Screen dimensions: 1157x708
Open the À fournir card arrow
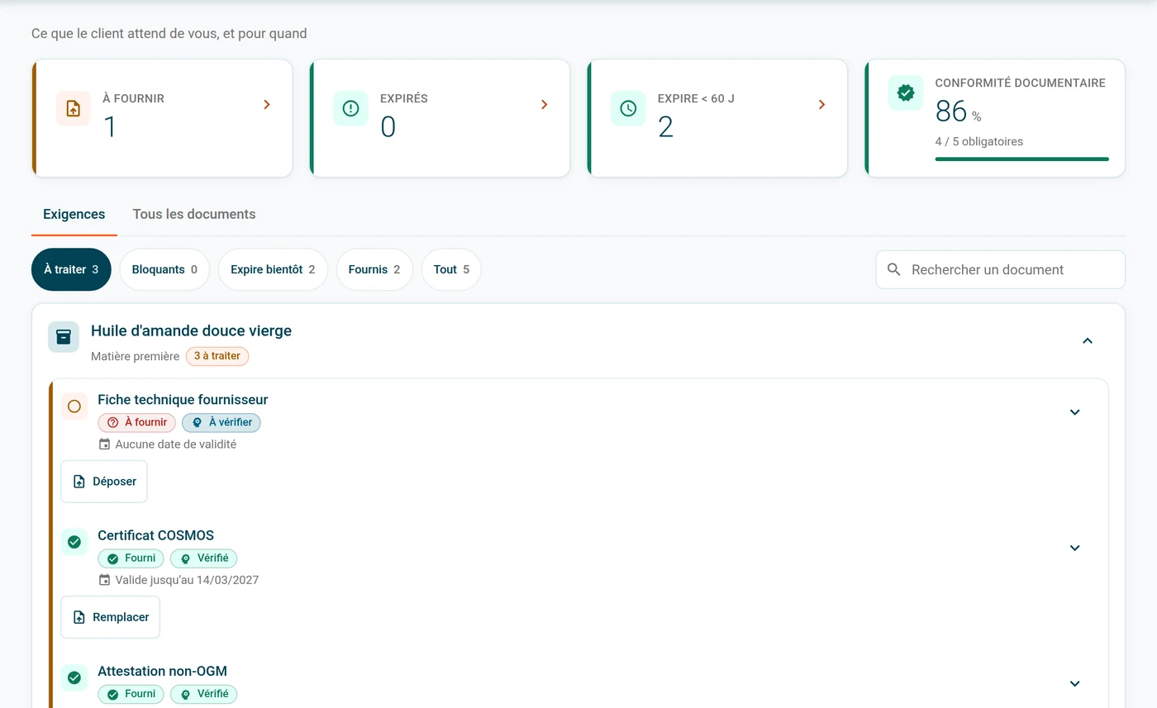tap(267, 104)
